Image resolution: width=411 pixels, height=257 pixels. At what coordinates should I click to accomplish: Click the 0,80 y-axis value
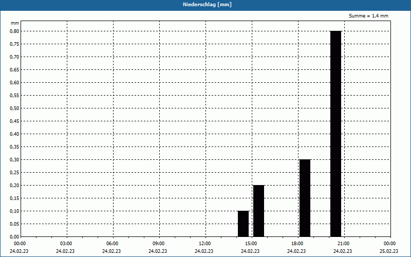tap(14, 31)
